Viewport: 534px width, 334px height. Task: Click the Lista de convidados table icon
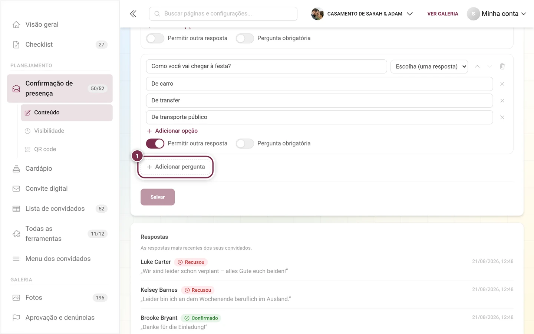pyautogui.click(x=16, y=209)
